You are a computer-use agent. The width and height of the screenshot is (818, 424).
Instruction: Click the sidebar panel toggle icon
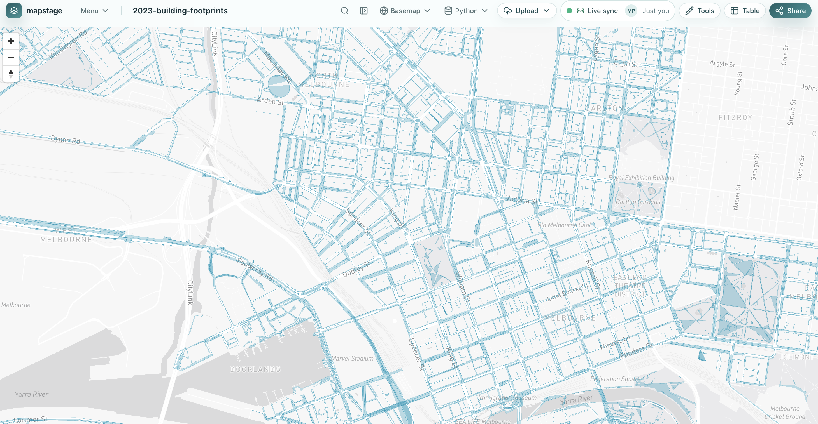[363, 10]
